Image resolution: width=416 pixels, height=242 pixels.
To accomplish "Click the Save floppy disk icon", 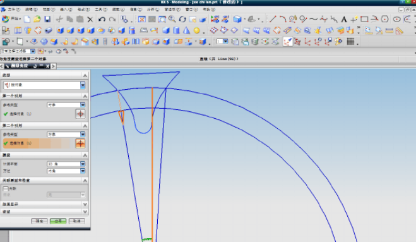I will click(x=47, y=19).
